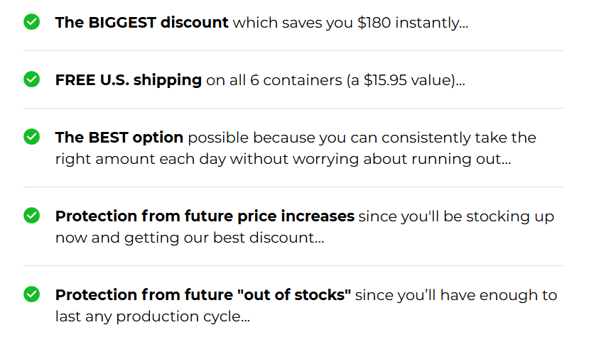616x337 pixels.
Task: Click "right amount each day without worrying" line
Action: point(207,160)
